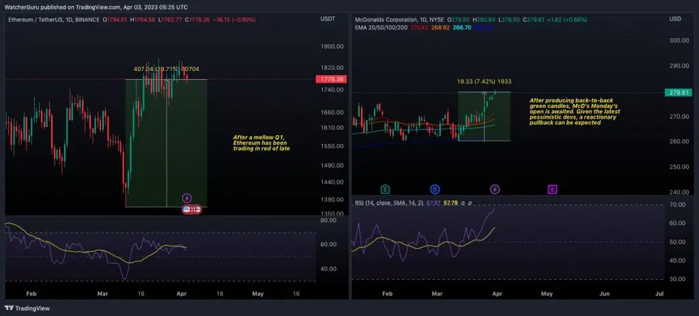The height and width of the screenshot is (316, 699).
Task: Click RSI value 67.97
Action: (433, 203)
